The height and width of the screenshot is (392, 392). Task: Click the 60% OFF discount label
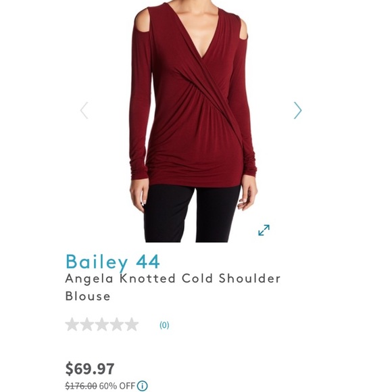[x=117, y=386]
